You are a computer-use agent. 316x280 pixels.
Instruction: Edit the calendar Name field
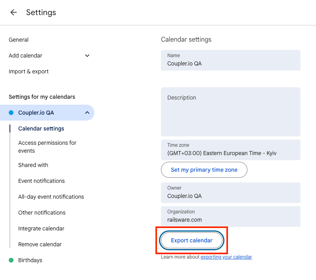230,60
